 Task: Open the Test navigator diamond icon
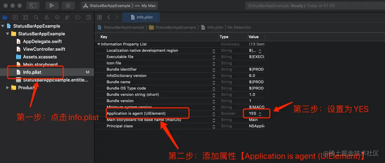[x=57, y=17]
